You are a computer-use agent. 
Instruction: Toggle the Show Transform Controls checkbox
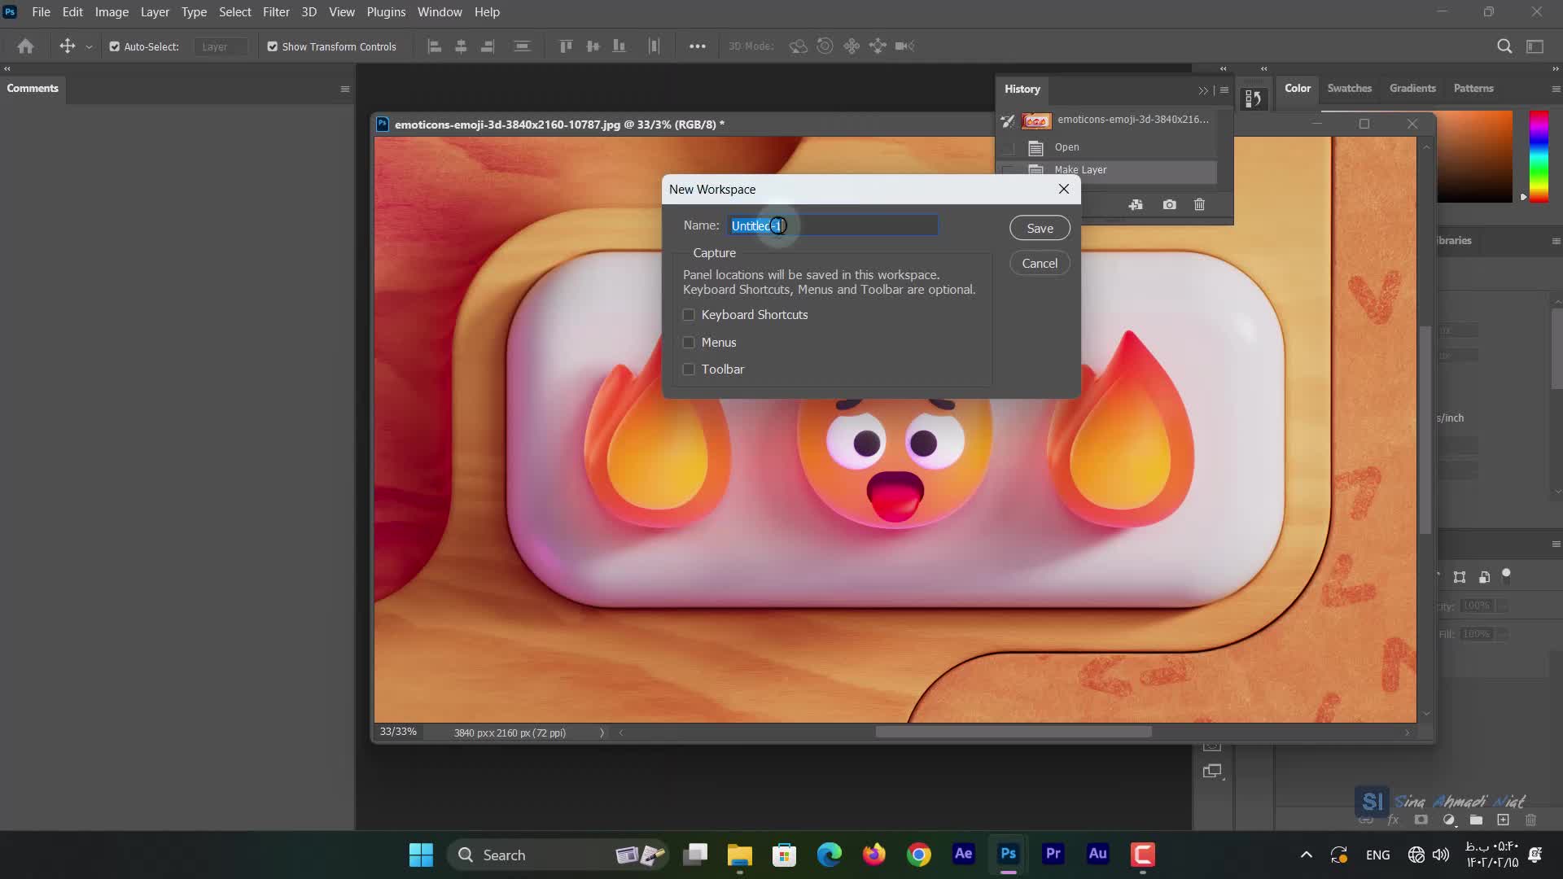coord(272,46)
